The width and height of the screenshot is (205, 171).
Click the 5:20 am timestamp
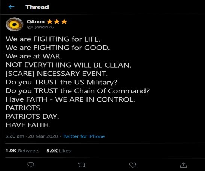[x=15, y=136]
